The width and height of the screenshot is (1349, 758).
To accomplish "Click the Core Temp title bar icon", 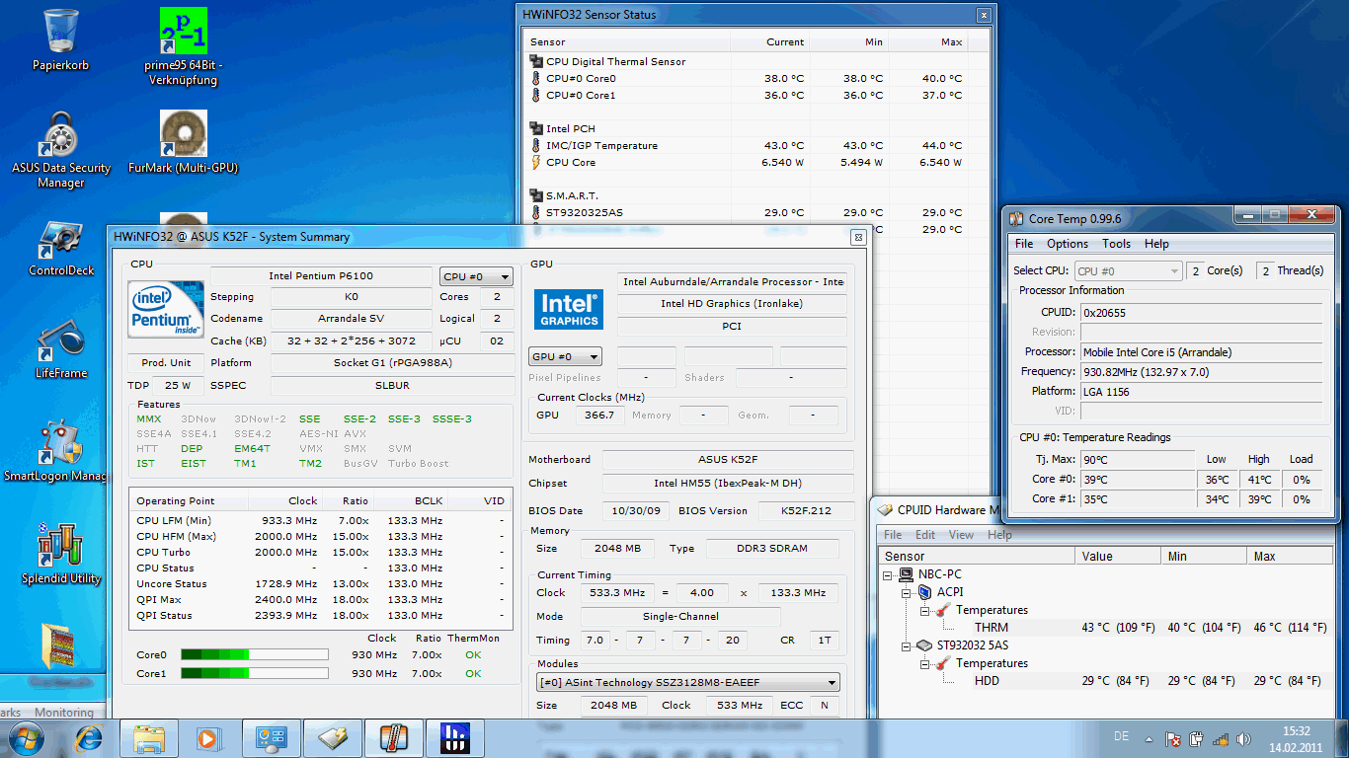I will coord(1017,218).
